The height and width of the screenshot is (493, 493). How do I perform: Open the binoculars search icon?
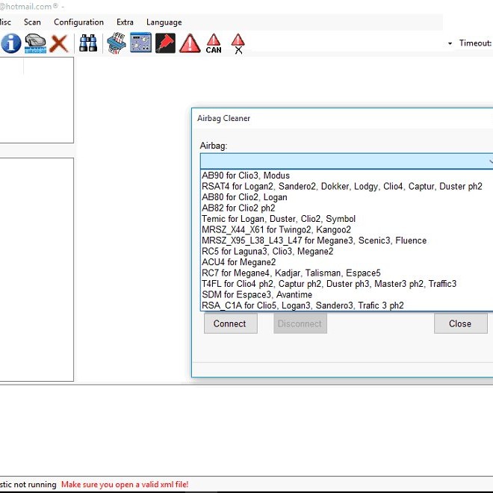88,43
